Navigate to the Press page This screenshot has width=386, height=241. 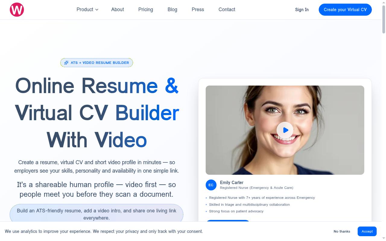coord(198,10)
